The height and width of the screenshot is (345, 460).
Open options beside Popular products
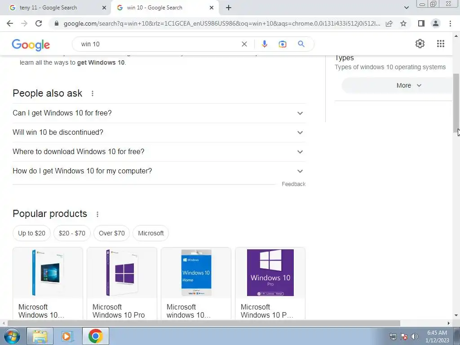[97, 214]
